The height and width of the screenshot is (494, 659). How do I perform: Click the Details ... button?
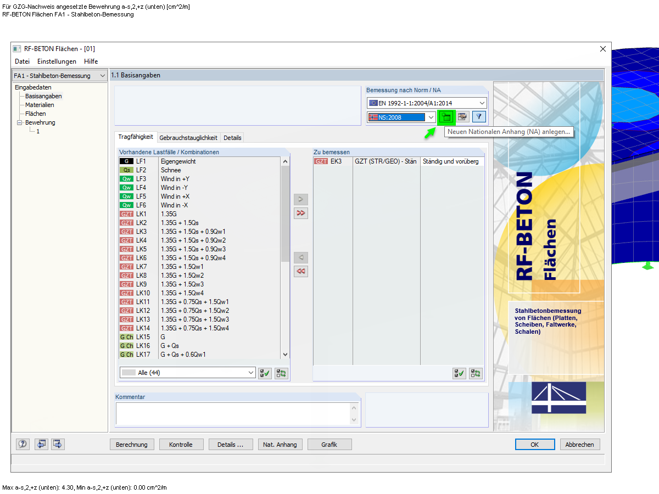[x=230, y=445]
